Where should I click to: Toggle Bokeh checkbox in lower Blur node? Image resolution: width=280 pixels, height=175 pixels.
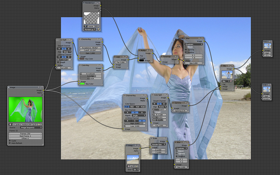pos(177,151)
